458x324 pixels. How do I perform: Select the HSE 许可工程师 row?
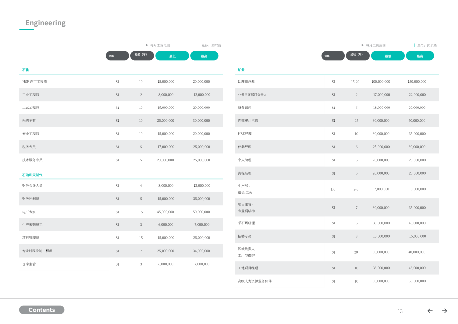pyautogui.click(x=121, y=82)
